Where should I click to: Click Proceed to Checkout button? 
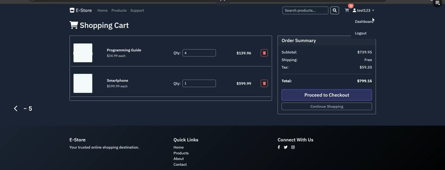327,95
